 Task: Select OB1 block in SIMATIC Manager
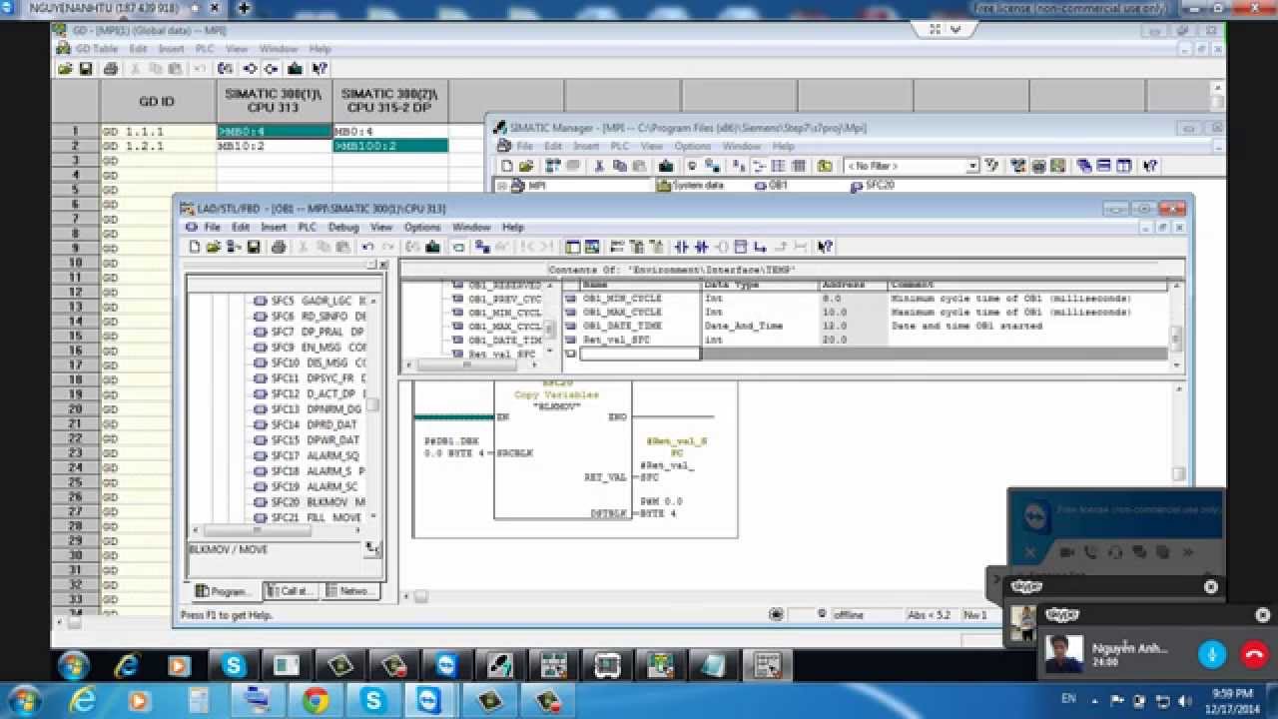771,186
